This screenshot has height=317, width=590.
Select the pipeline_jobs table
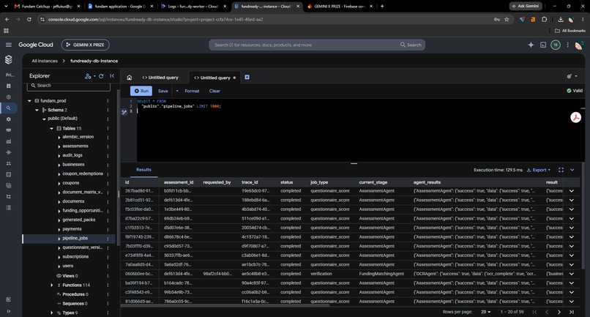click(75, 239)
